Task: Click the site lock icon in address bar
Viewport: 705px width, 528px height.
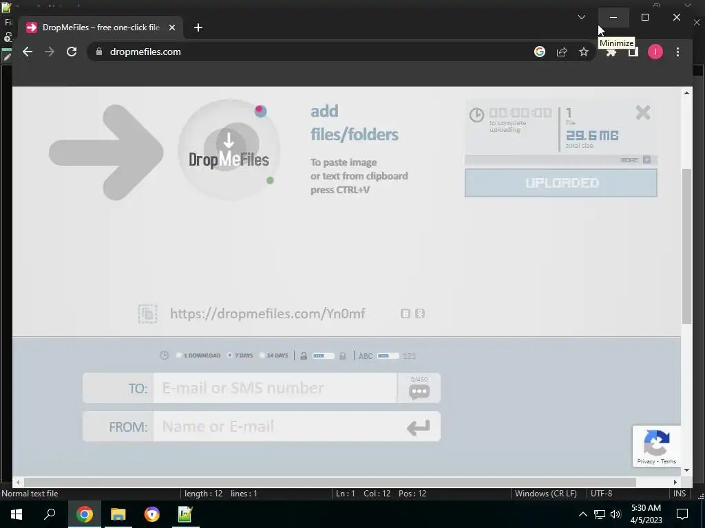Action: 99,52
